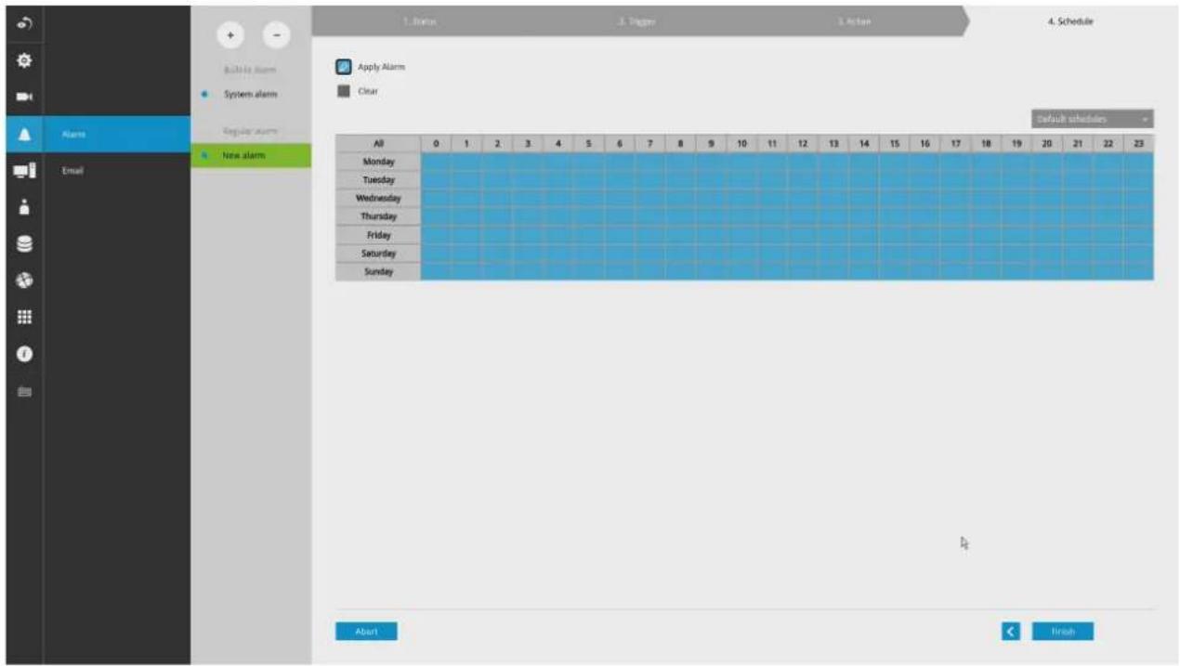Select hour 0 column header

[436, 143]
